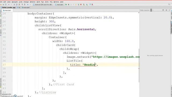172x97 pixels.
Task: Hide the Flutter Inspector panel
Action: pyautogui.click(x=169, y=10)
